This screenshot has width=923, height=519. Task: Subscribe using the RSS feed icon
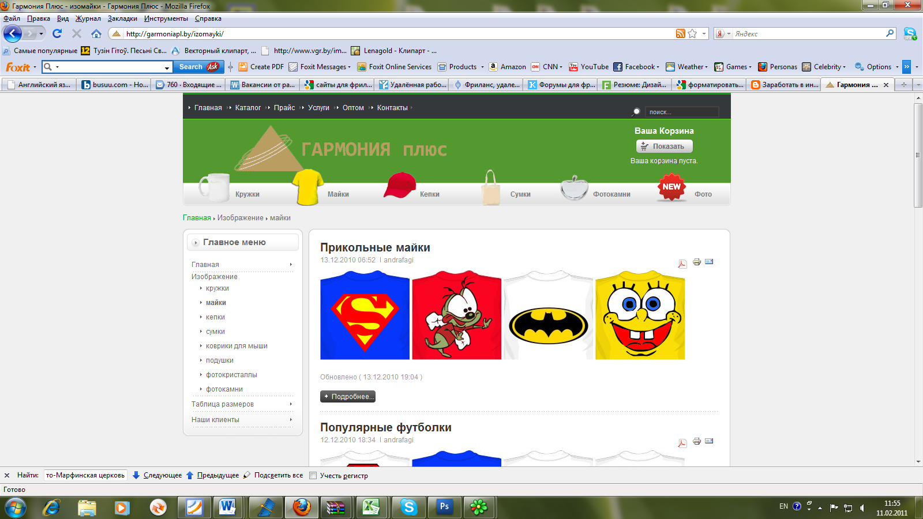coord(681,33)
